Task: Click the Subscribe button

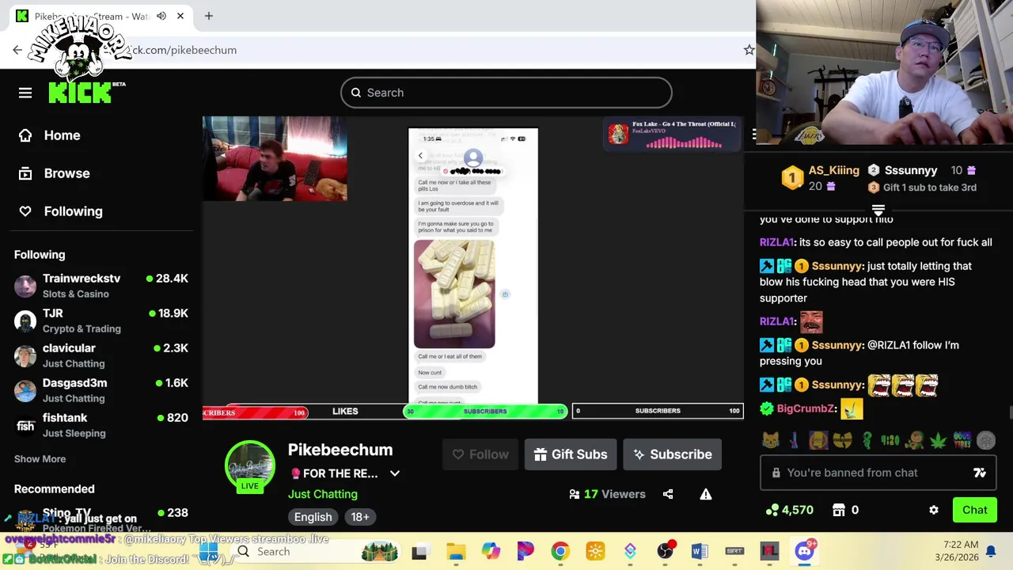Action: click(672, 454)
